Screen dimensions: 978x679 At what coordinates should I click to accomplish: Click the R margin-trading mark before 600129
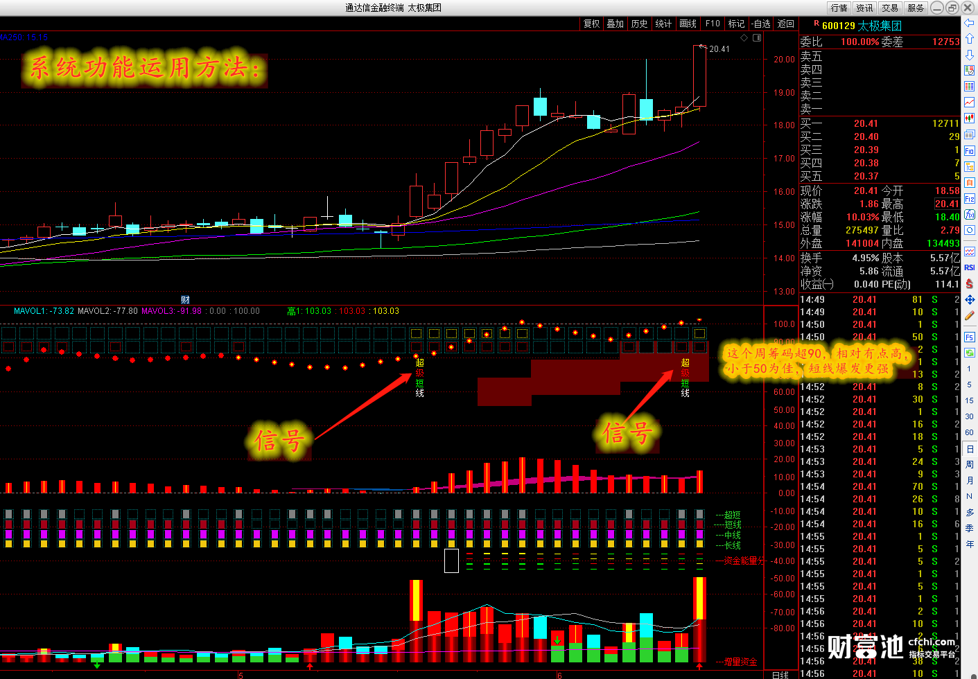(x=817, y=24)
